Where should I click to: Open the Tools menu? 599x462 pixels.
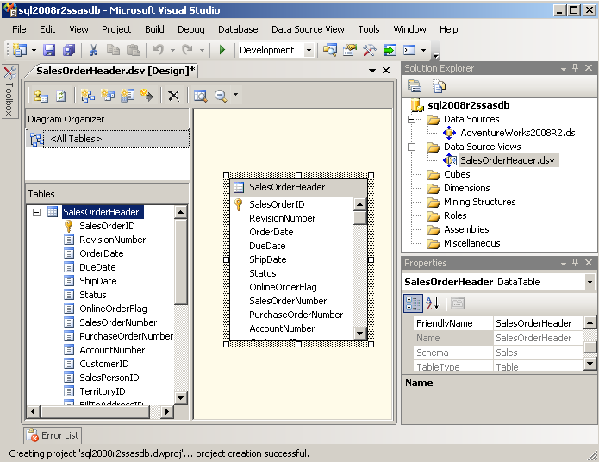[x=369, y=29]
